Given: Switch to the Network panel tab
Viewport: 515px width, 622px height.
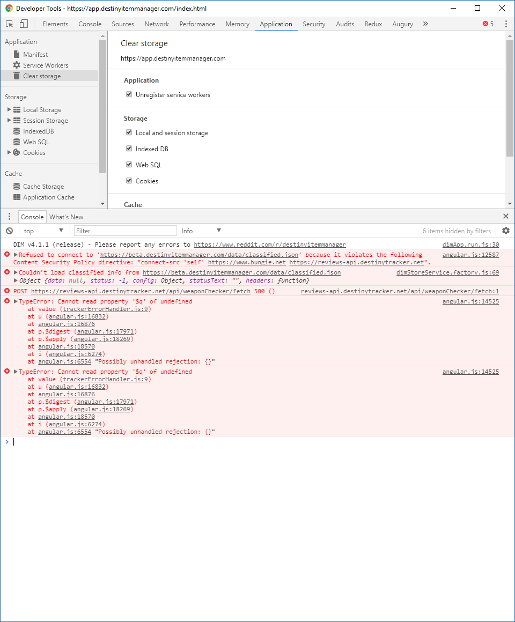Looking at the screenshot, I should [x=156, y=24].
